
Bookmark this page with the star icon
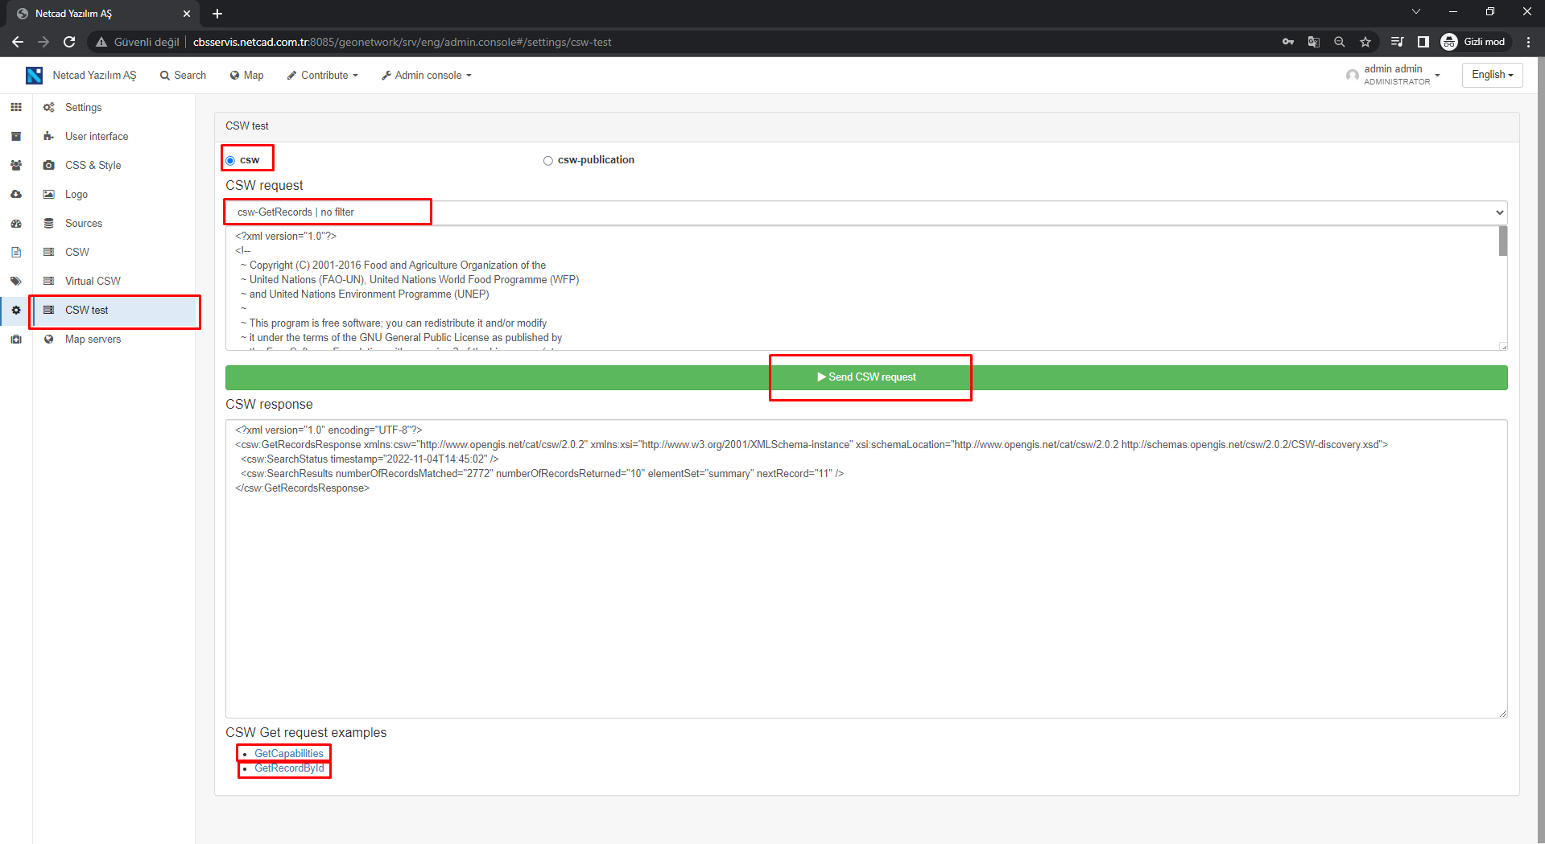(x=1365, y=42)
